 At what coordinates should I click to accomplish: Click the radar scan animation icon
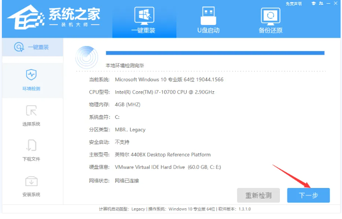point(87,57)
